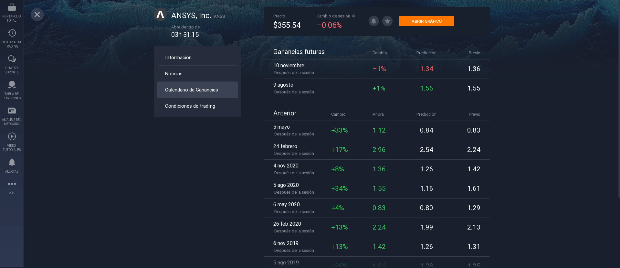Viewport: 620px width, 268px height.
Task: Click the Ganancias futuras heading
Action: point(299,52)
